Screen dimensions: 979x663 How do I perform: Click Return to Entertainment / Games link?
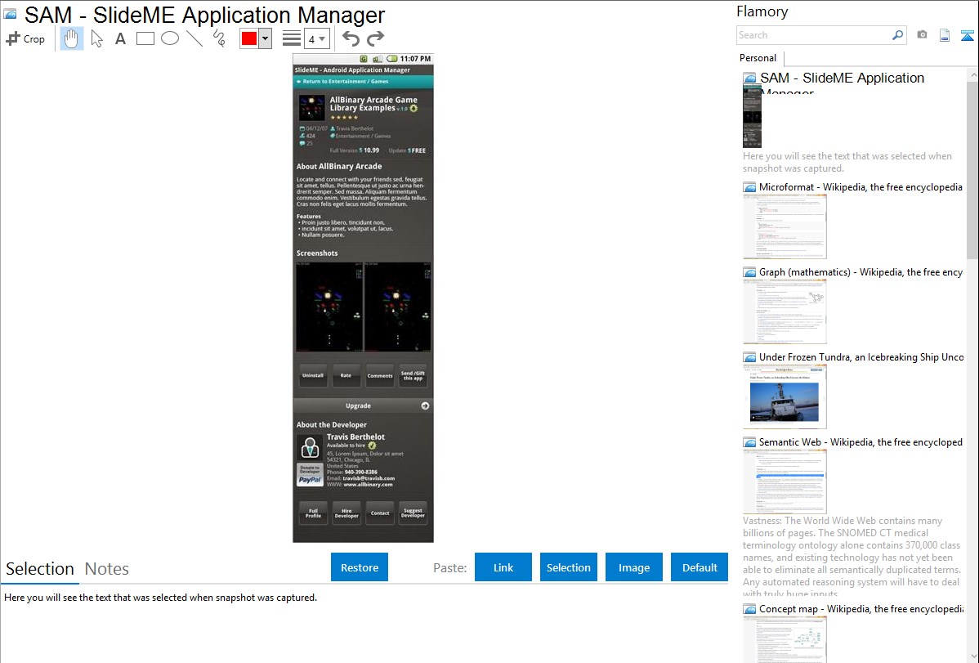click(342, 81)
